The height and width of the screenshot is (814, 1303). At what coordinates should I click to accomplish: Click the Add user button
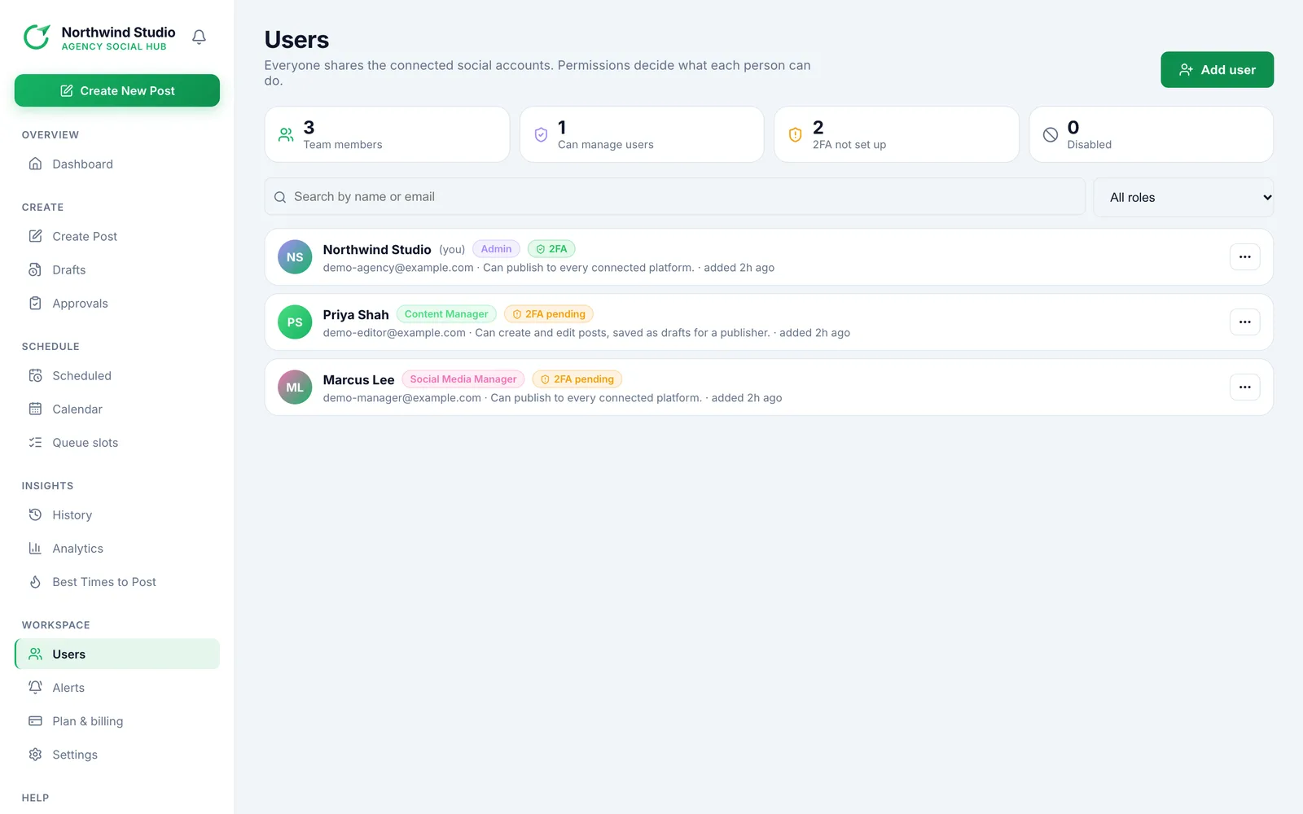(1217, 70)
